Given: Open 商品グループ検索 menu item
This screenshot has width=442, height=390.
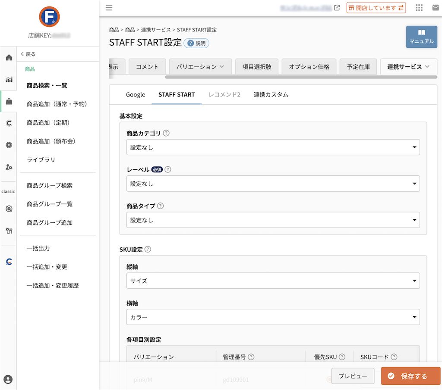Looking at the screenshot, I should pyautogui.click(x=50, y=185).
